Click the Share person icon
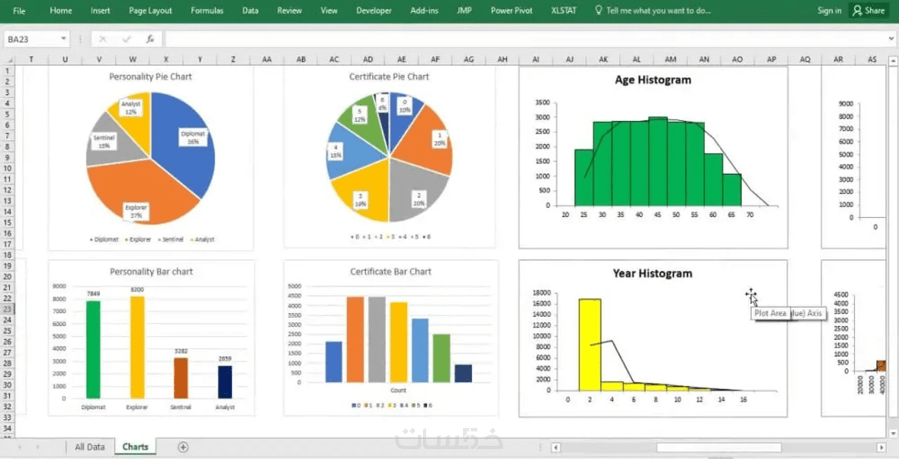This screenshot has height=459, width=899. (857, 10)
